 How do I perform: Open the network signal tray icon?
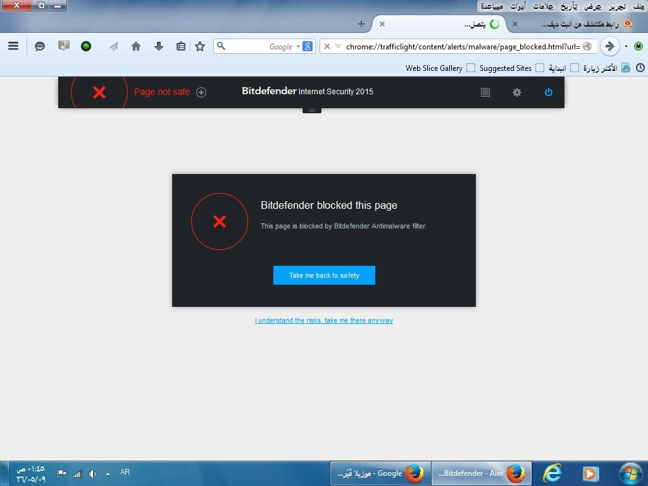[x=77, y=473]
